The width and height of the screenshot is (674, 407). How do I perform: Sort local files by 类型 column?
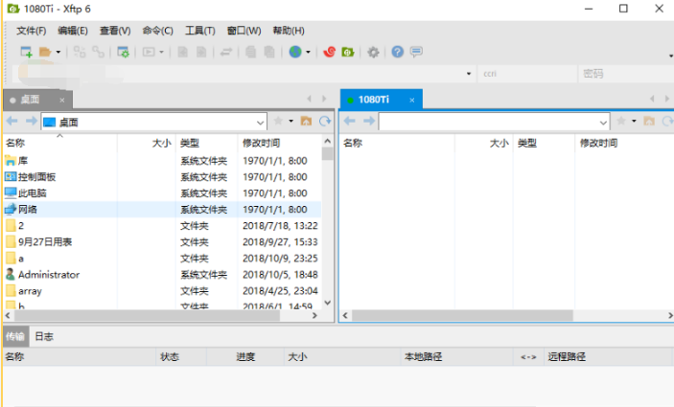tap(207, 143)
